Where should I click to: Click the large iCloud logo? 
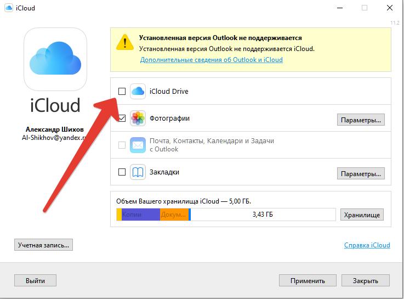tap(55, 59)
